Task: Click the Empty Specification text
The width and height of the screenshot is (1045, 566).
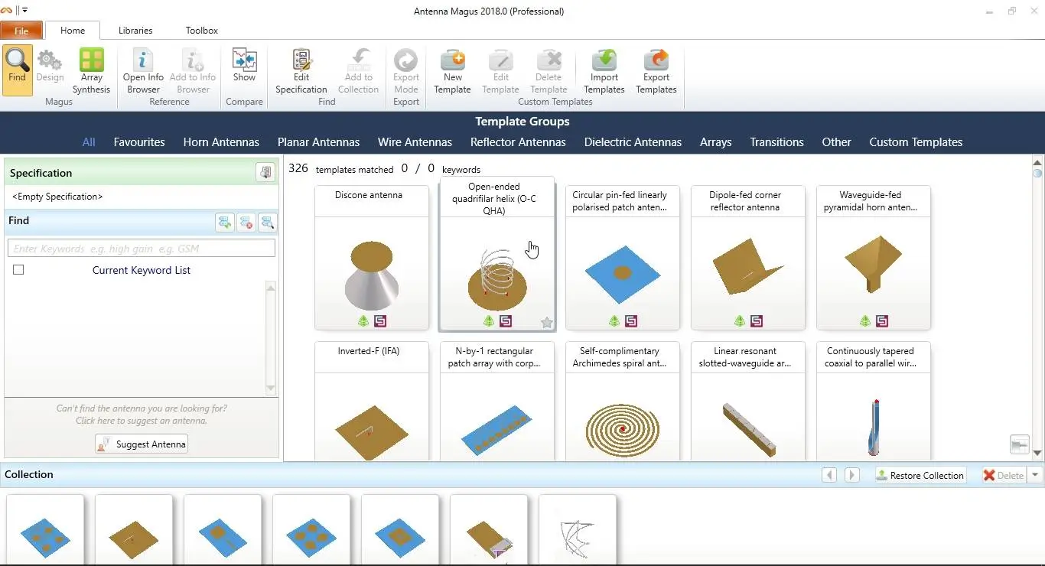Action: click(x=57, y=197)
